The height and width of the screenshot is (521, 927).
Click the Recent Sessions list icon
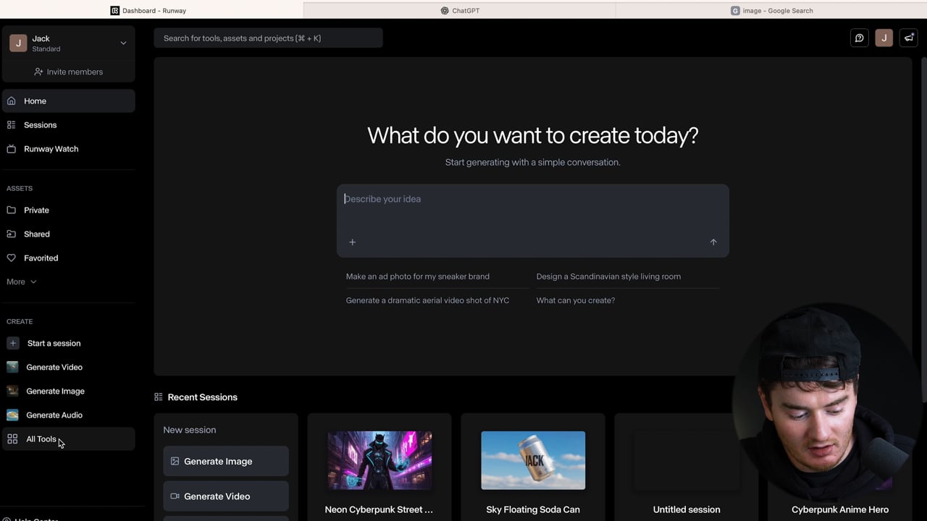tap(159, 397)
